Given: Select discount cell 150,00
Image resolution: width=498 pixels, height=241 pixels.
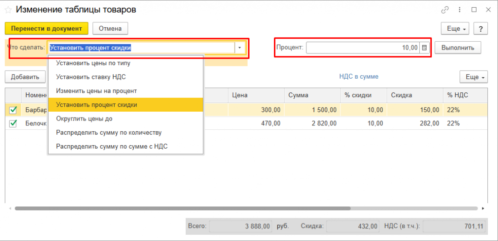Looking at the screenshot, I should 415,110.
